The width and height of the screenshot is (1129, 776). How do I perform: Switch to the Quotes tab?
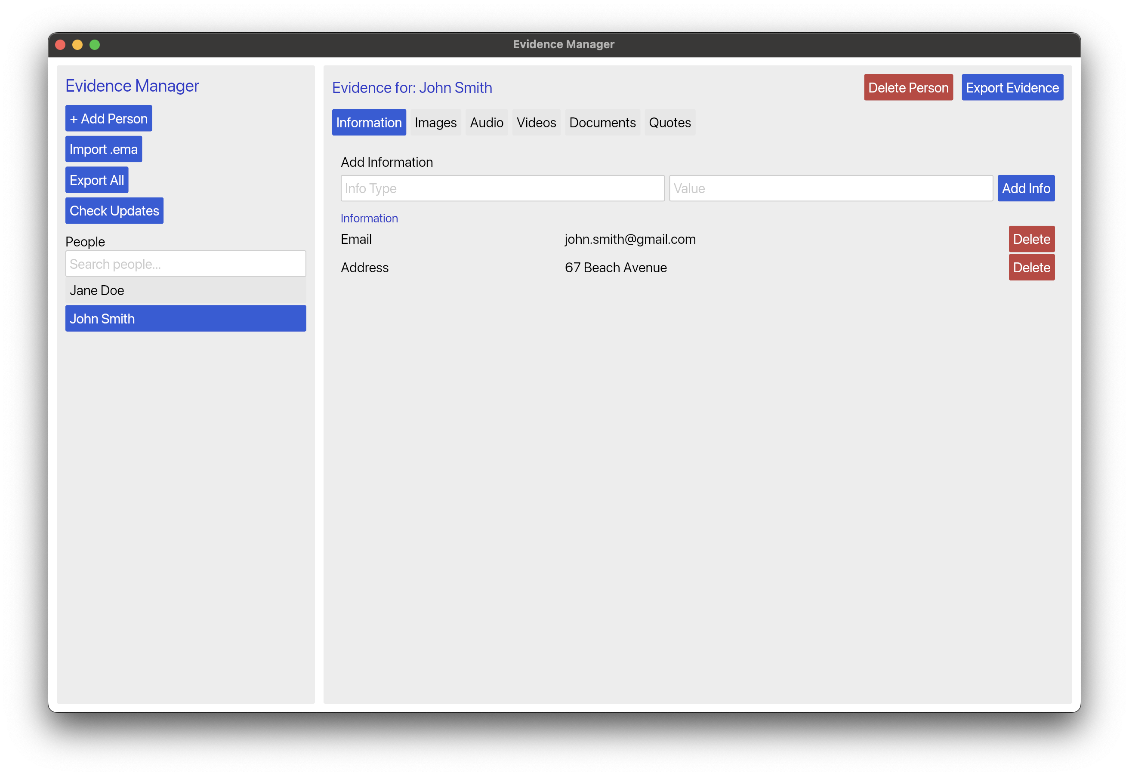tap(670, 122)
